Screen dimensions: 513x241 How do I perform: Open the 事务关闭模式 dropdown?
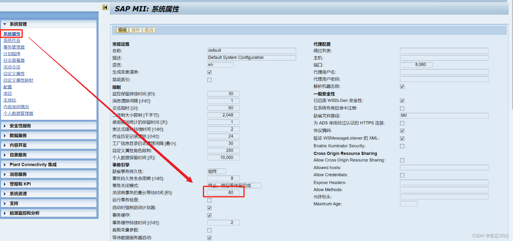pos(234,185)
